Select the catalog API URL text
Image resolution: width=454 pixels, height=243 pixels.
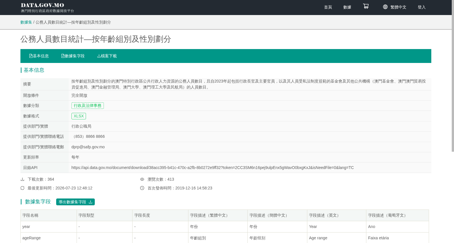click(x=213, y=168)
